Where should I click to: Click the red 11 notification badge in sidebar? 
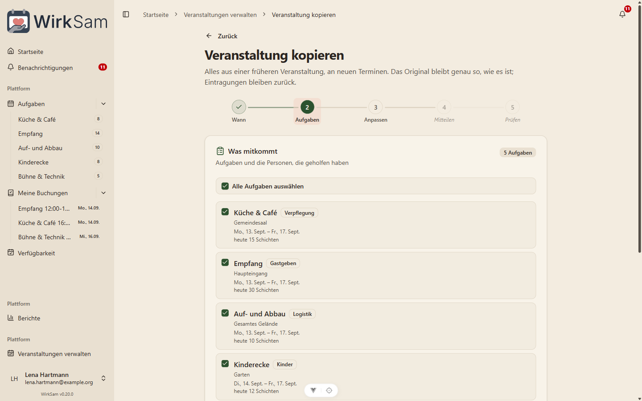tap(103, 67)
